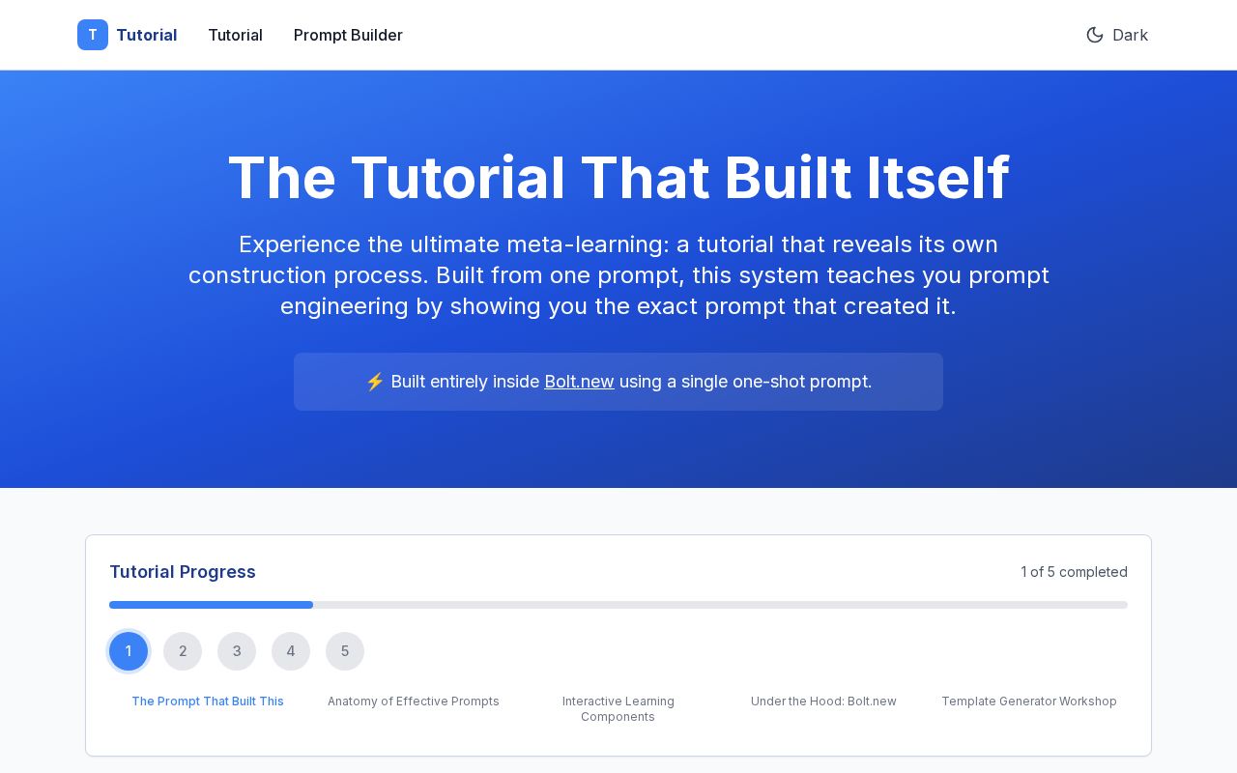Go to step 2 circle
1237x773 pixels.
(183, 651)
